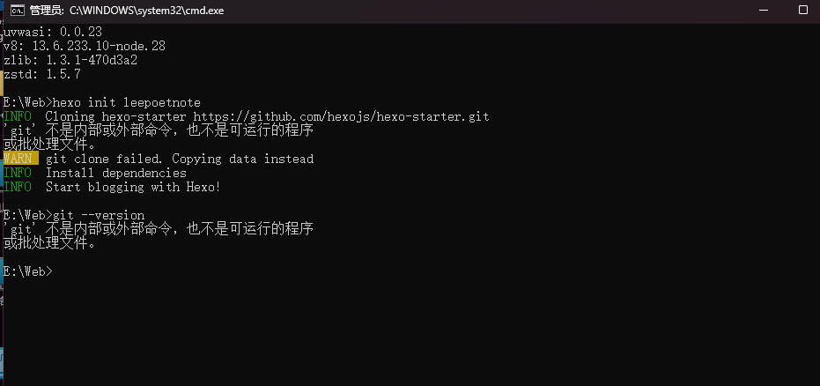Click the git error line below 'git --version'
Image resolution: width=820 pixels, height=386 pixels.
point(159,230)
